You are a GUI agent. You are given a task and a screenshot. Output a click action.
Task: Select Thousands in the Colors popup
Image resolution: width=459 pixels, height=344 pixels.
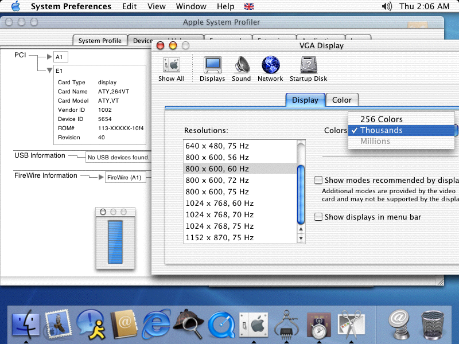[x=401, y=130]
